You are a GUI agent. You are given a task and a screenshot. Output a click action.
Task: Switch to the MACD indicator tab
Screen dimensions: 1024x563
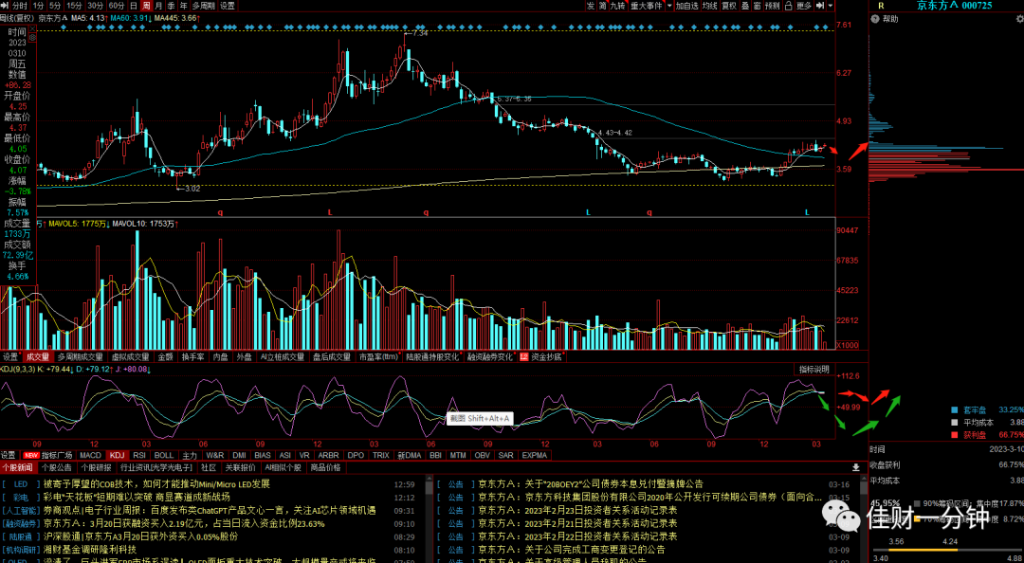click(91, 455)
